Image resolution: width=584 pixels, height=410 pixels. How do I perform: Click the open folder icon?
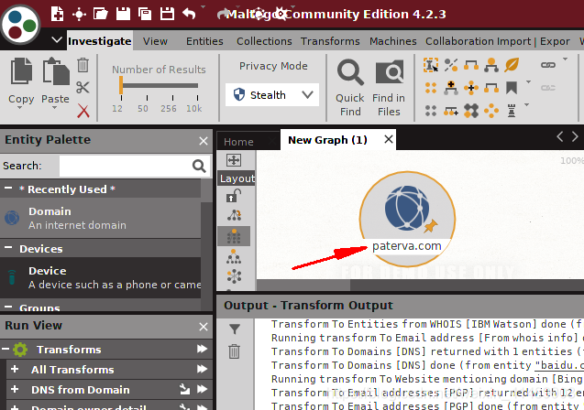(x=101, y=14)
